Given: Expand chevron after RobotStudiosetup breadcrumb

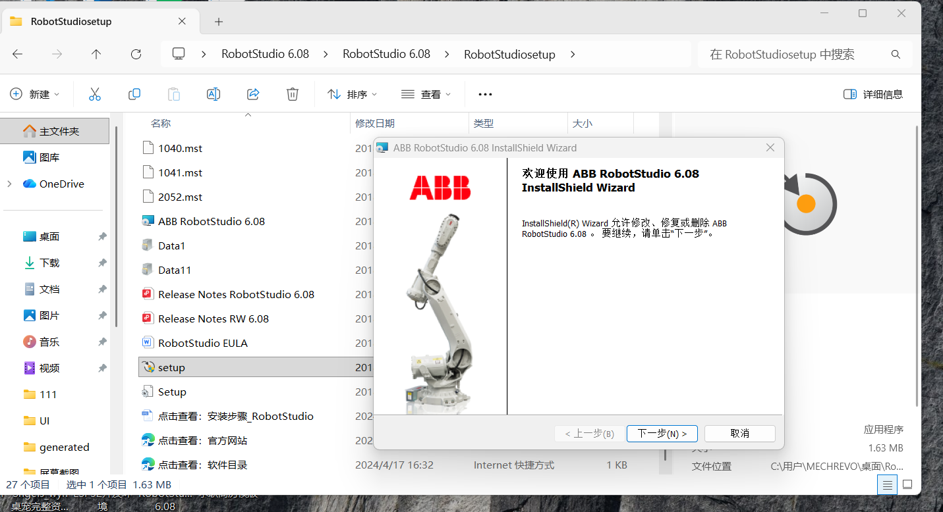Looking at the screenshot, I should (x=572, y=54).
